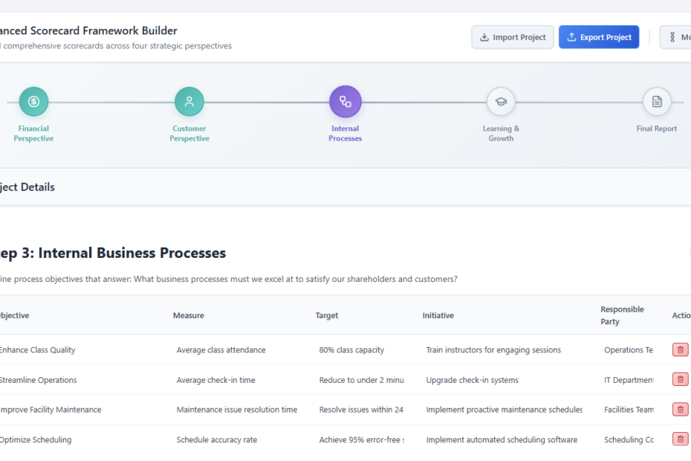This screenshot has width=691, height=461.
Task: Select the Optimize Scheduling objective text
Action: point(36,439)
